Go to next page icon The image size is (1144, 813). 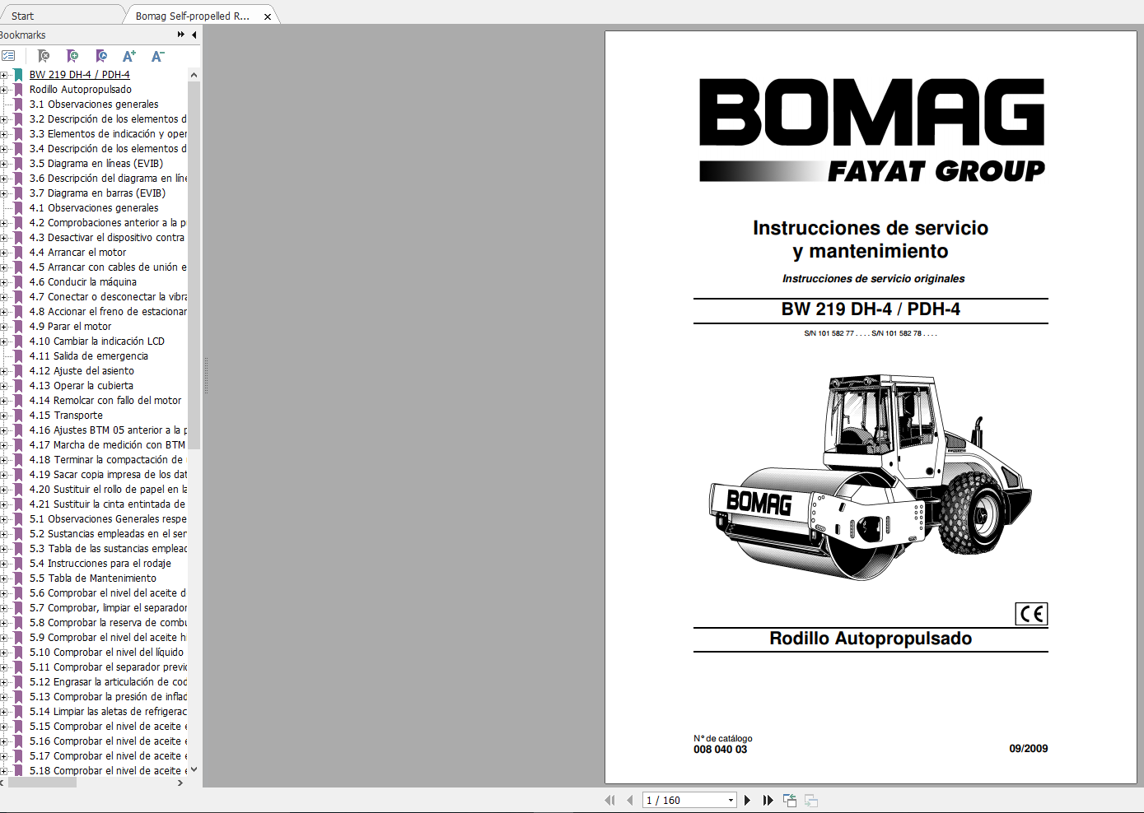[x=747, y=800]
